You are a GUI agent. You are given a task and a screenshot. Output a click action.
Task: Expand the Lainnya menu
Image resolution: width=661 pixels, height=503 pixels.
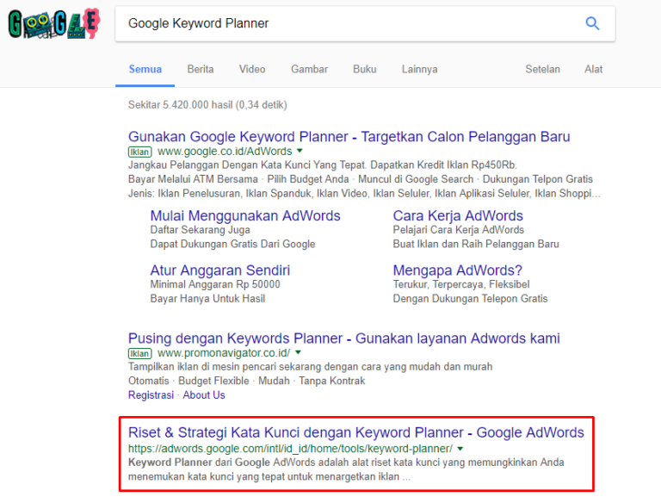(419, 69)
